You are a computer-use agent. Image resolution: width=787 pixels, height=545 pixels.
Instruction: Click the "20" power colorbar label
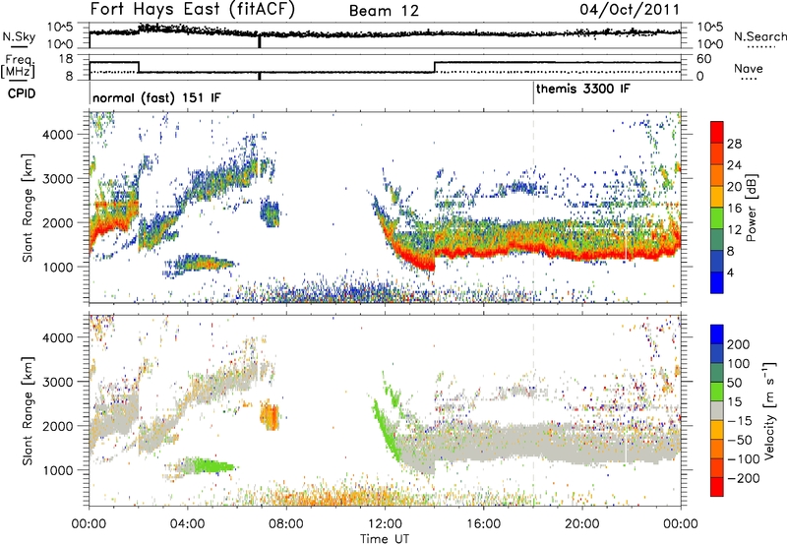(x=734, y=187)
